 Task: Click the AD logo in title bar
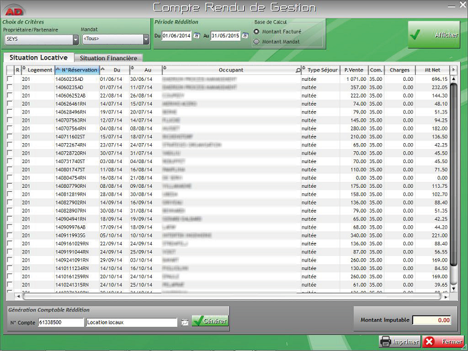pyautogui.click(x=13, y=7)
